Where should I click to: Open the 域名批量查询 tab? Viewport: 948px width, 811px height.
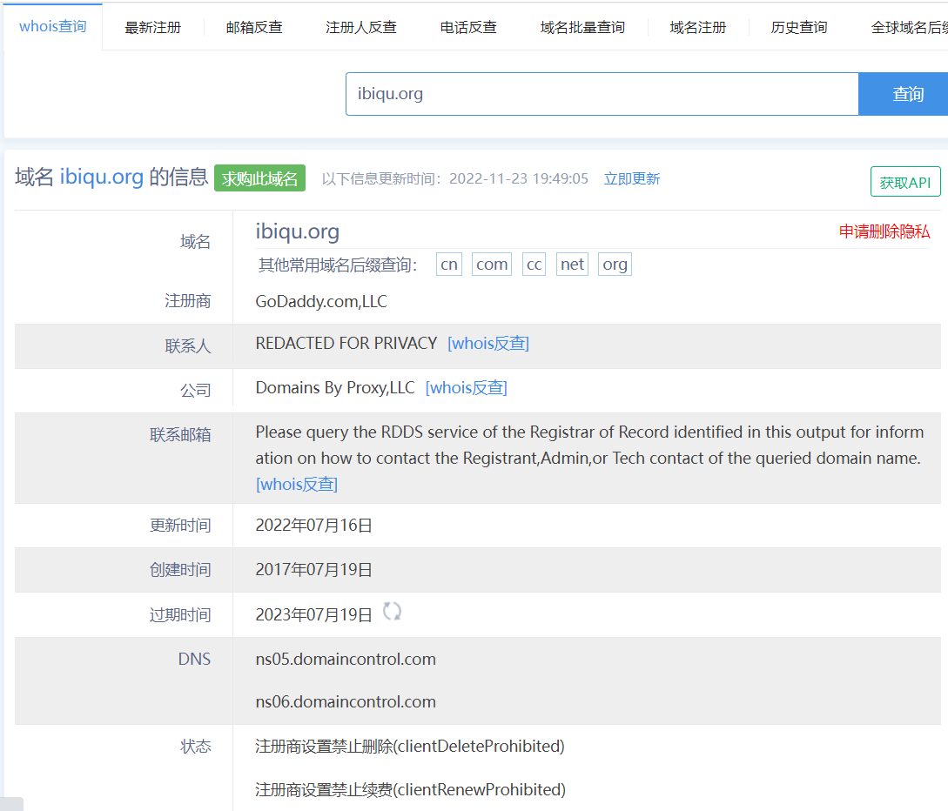(582, 27)
